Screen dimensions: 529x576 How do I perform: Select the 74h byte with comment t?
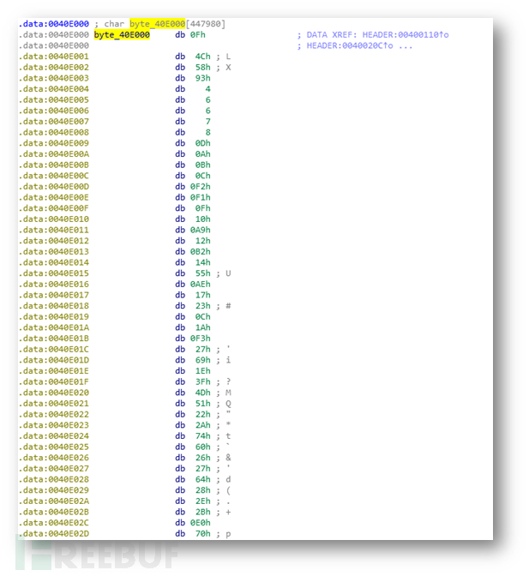tap(204, 436)
